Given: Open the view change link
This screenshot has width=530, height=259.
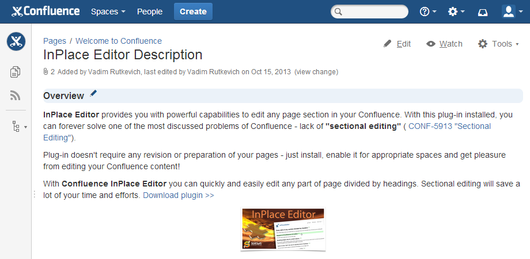Looking at the screenshot, I should [316, 71].
